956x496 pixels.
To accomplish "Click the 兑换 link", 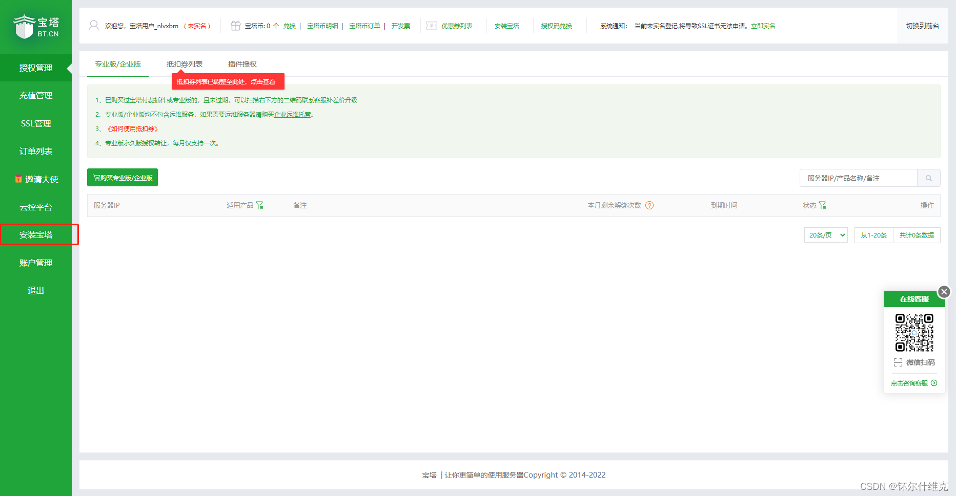I will tap(290, 26).
